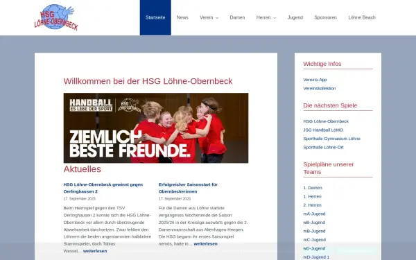Click the date under the Saisonstart article

tap(175, 198)
